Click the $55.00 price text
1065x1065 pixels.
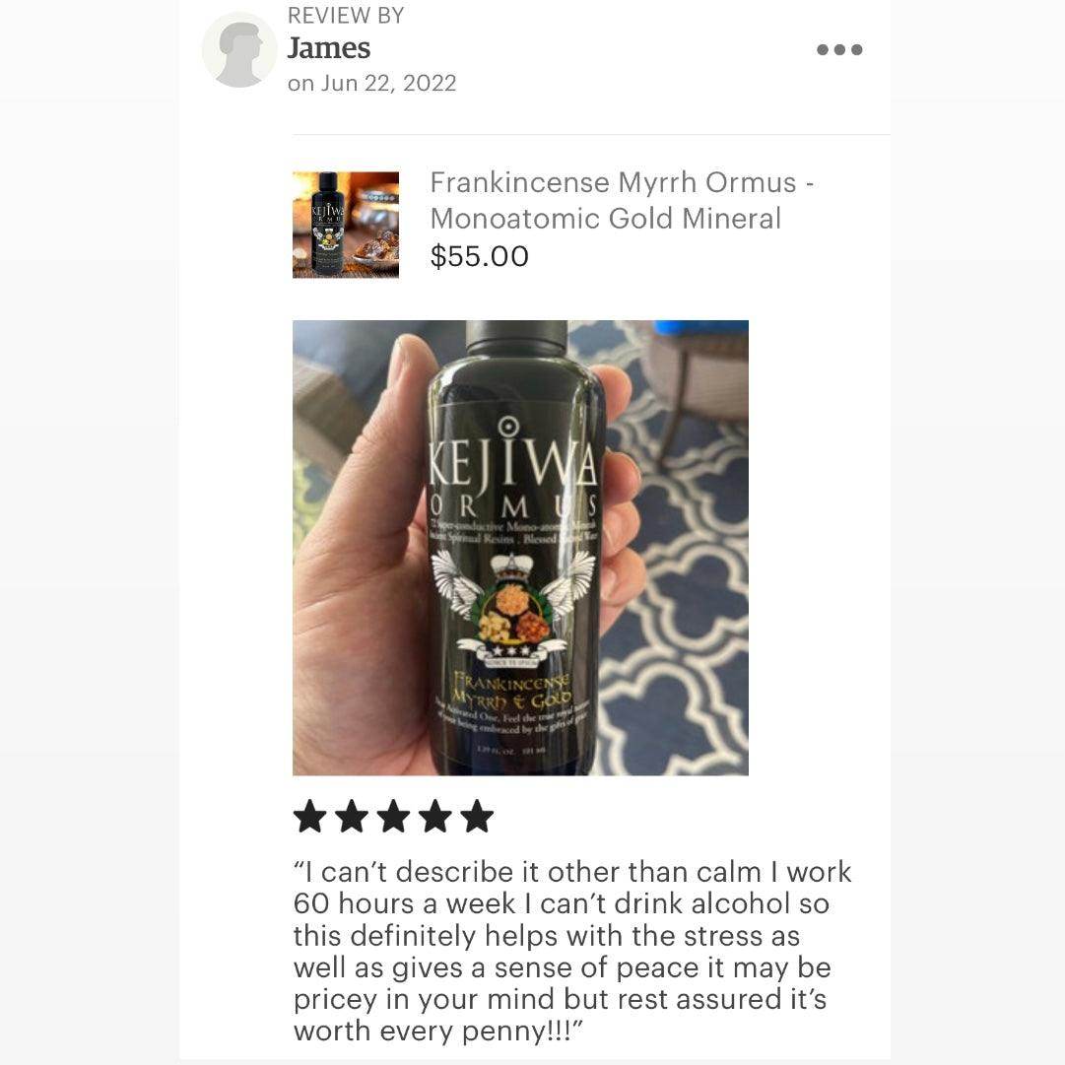[x=480, y=257]
